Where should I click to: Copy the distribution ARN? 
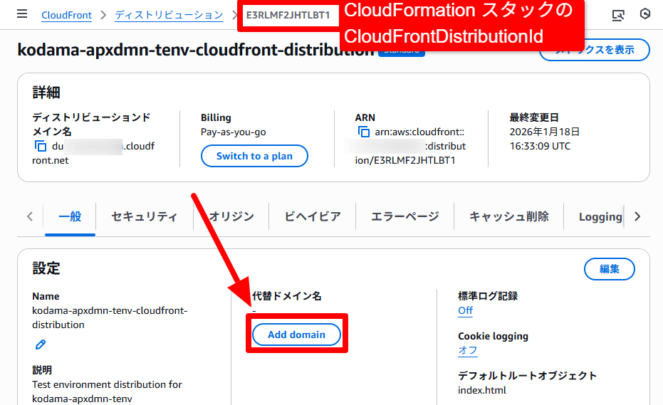tap(364, 132)
